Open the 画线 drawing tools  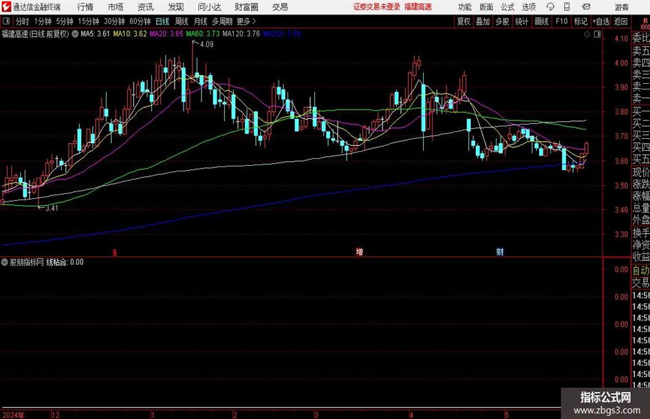click(x=541, y=21)
